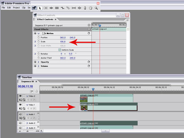Click the Scale value 100,0
This screenshot has width=184, height=138.
click(x=63, y=42)
